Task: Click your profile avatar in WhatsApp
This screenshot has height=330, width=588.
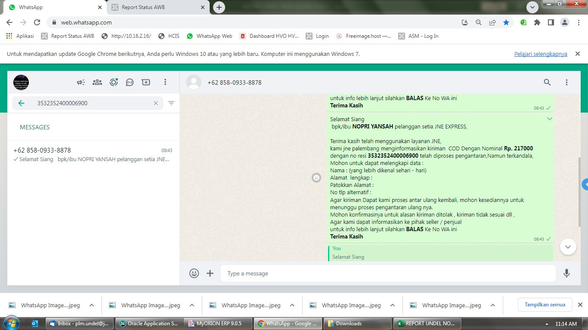Action: tap(21, 82)
